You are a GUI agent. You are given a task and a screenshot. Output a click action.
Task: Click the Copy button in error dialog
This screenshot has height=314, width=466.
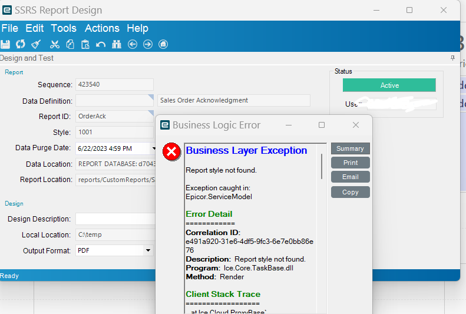pyautogui.click(x=351, y=192)
